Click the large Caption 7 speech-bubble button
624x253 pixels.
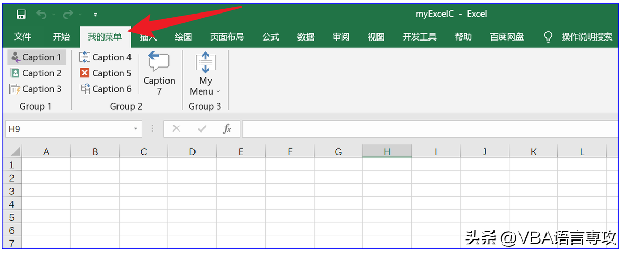(159, 73)
